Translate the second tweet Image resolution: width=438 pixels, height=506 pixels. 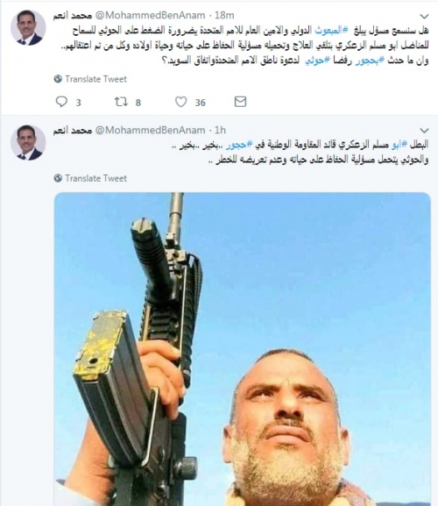tap(96, 178)
